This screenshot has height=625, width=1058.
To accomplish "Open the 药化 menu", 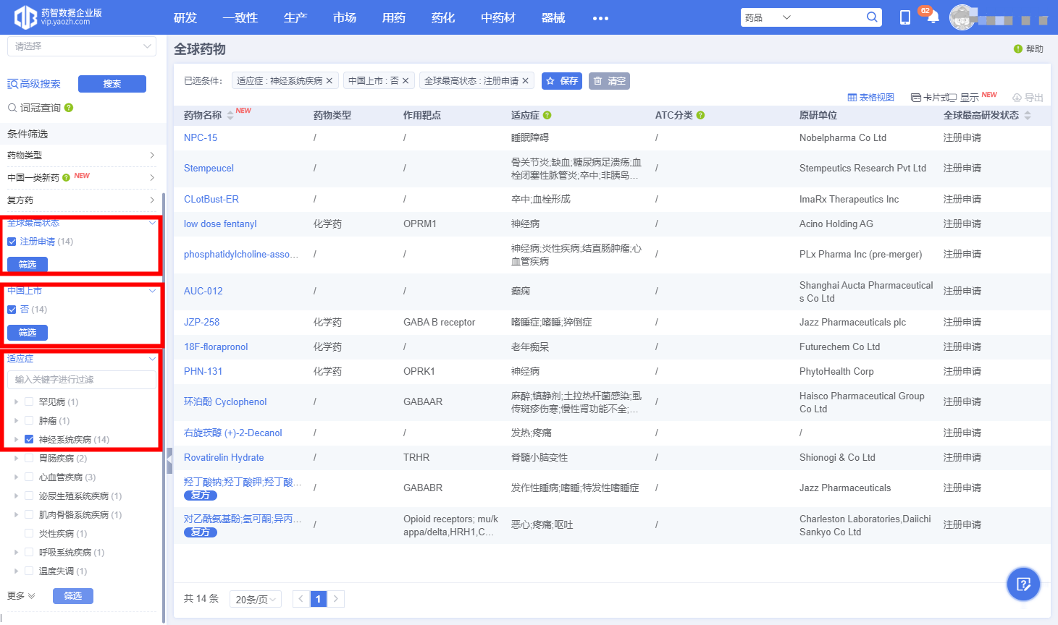I will tap(443, 17).
